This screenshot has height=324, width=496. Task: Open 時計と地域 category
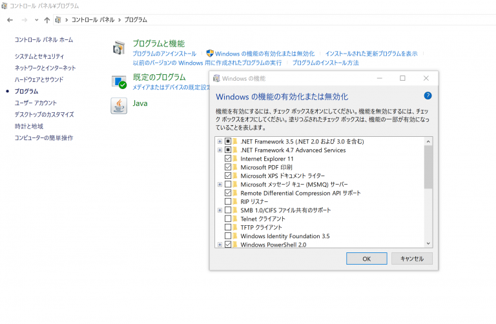pyautogui.click(x=29, y=126)
